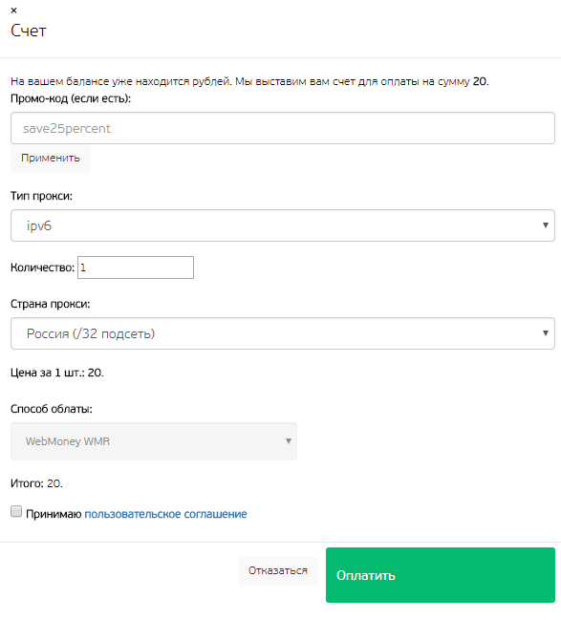Screen dimensions: 561x620
Task: Close the Счет dialog with ×
Action: (x=13, y=11)
